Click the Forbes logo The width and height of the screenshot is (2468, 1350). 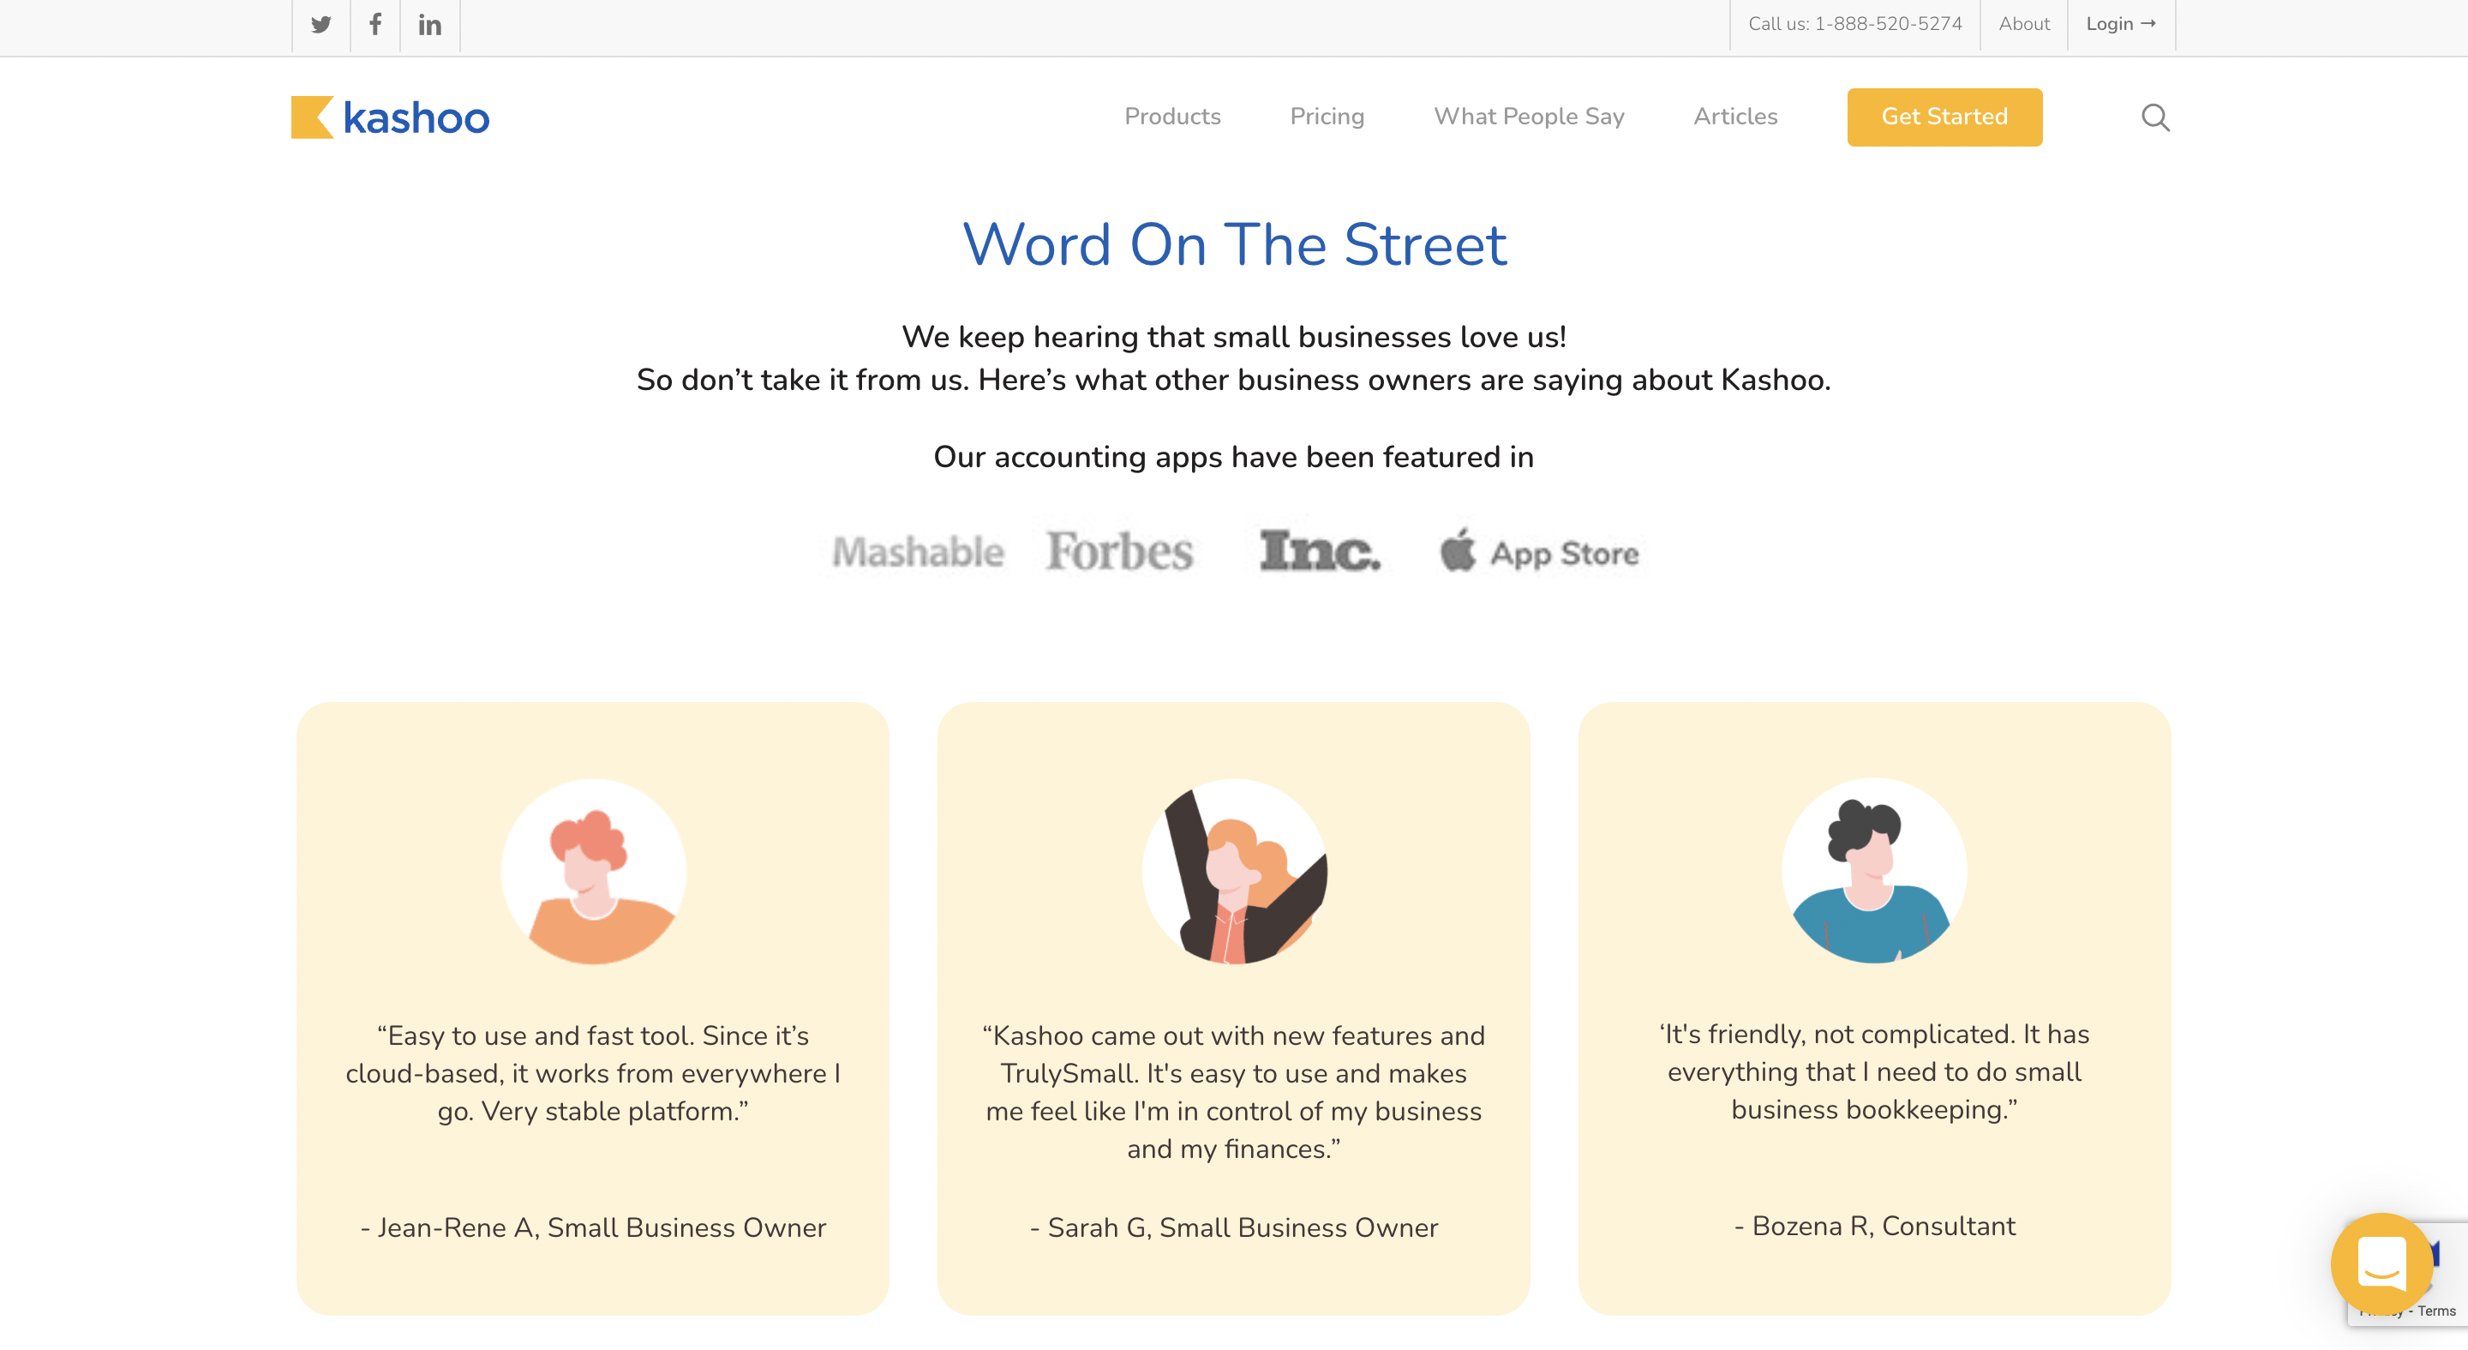tap(1119, 551)
